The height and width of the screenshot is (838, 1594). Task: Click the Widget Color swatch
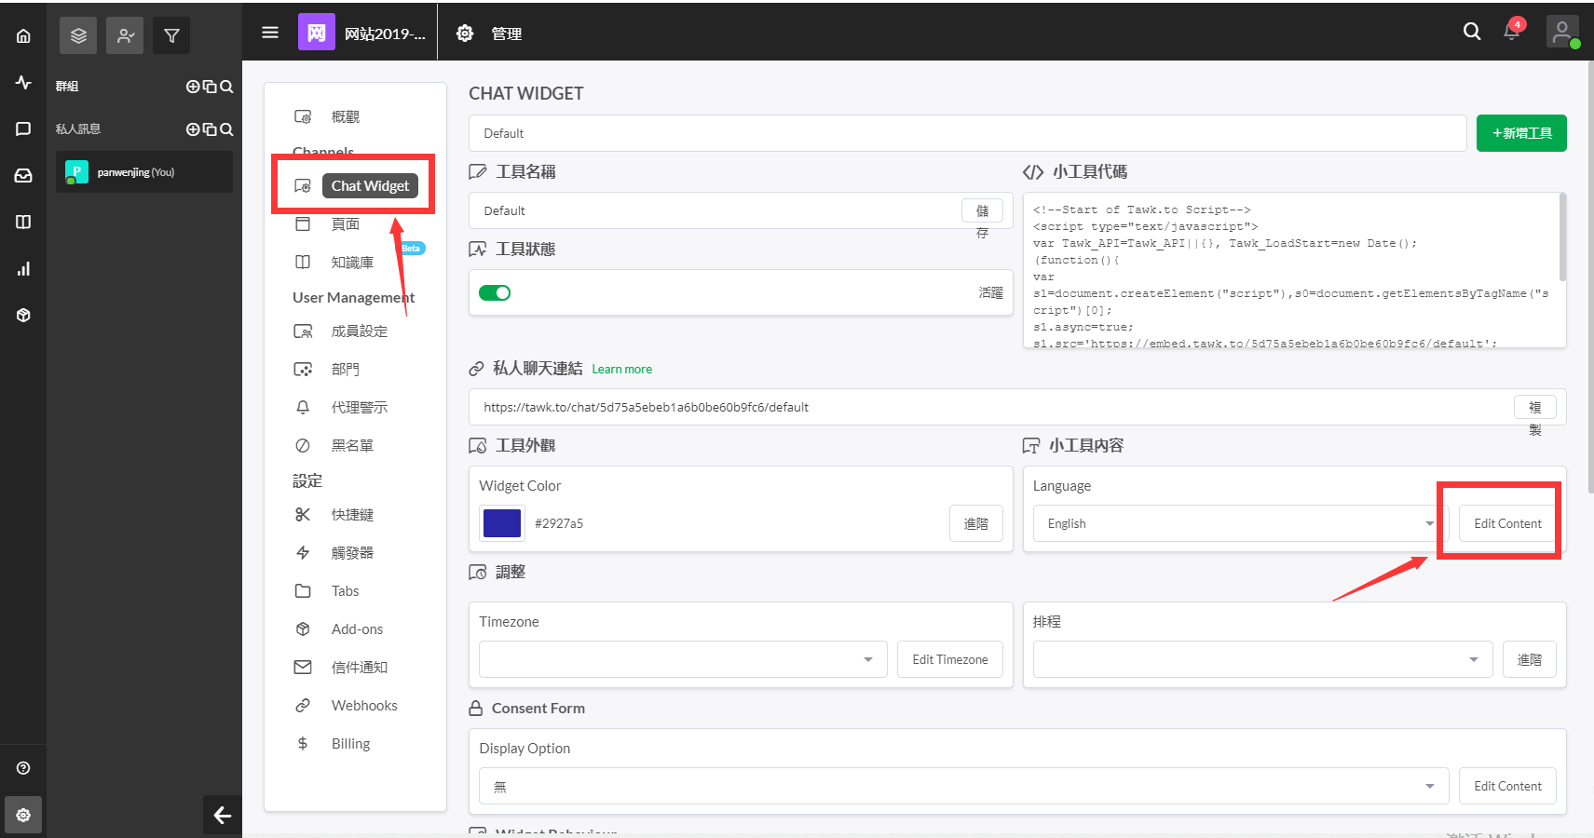coord(501,523)
